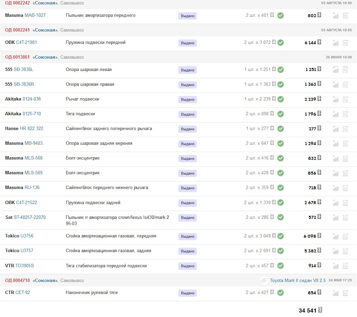The width and height of the screenshot is (357, 317).
Task: Click the add-note icon in the VTR TO3905S row
Action: pyautogui.click(x=345, y=266)
